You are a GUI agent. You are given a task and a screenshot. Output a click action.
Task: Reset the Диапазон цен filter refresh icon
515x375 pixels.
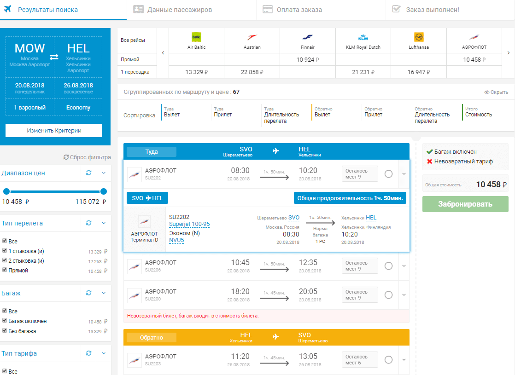tap(89, 173)
